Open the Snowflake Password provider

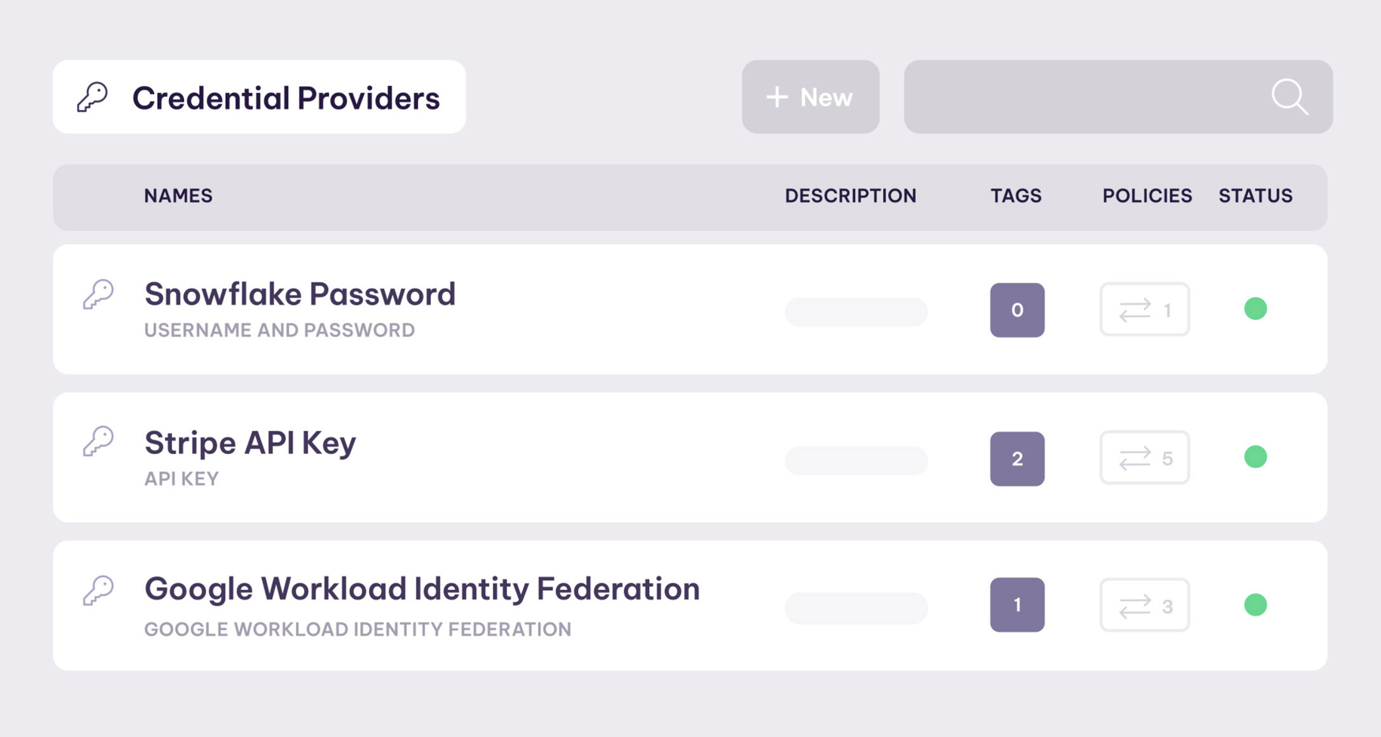tap(300, 294)
